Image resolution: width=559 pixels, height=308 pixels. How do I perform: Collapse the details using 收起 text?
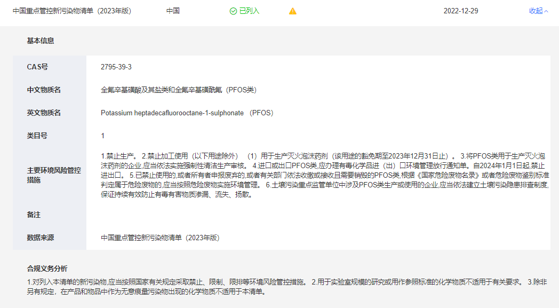coord(536,11)
